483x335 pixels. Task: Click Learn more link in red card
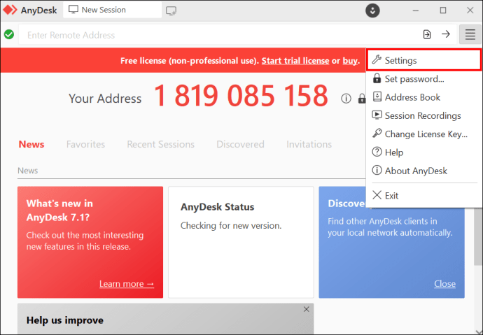(x=127, y=284)
